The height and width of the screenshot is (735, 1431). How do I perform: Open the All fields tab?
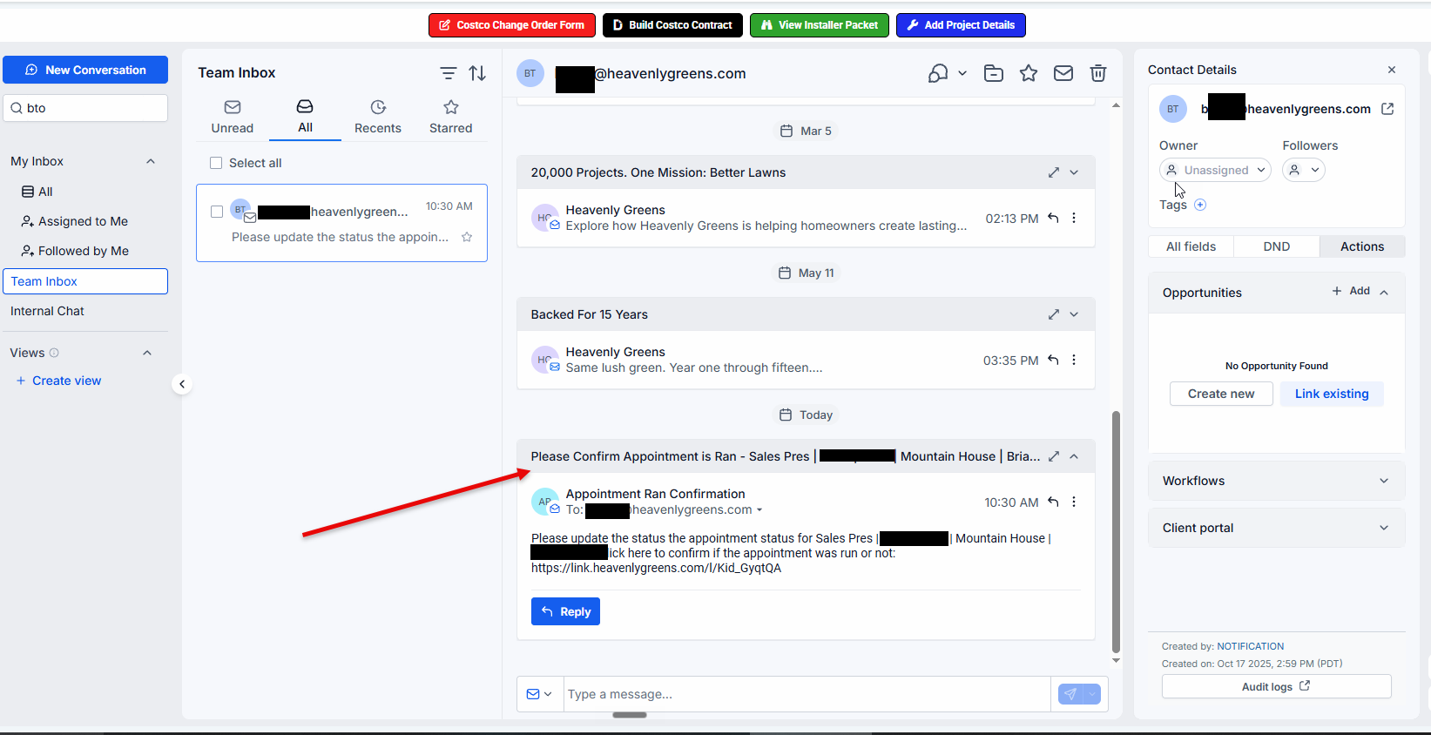coord(1191,246)
